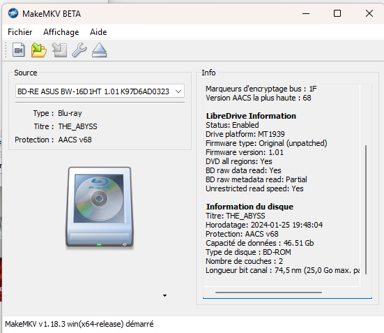Click Capacité de données : 46.51 Gb line

pos(260,243)
